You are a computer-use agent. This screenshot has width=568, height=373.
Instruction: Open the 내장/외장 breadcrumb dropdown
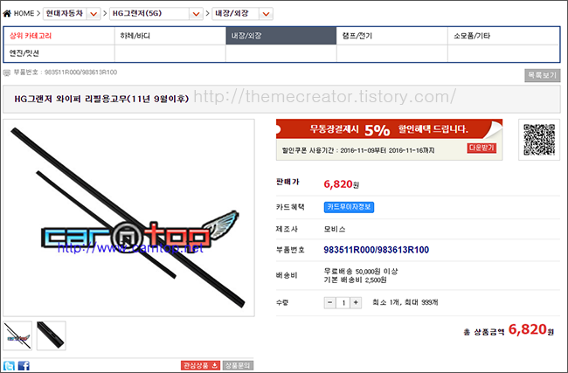pyautogui.click(x=266, y=14)
